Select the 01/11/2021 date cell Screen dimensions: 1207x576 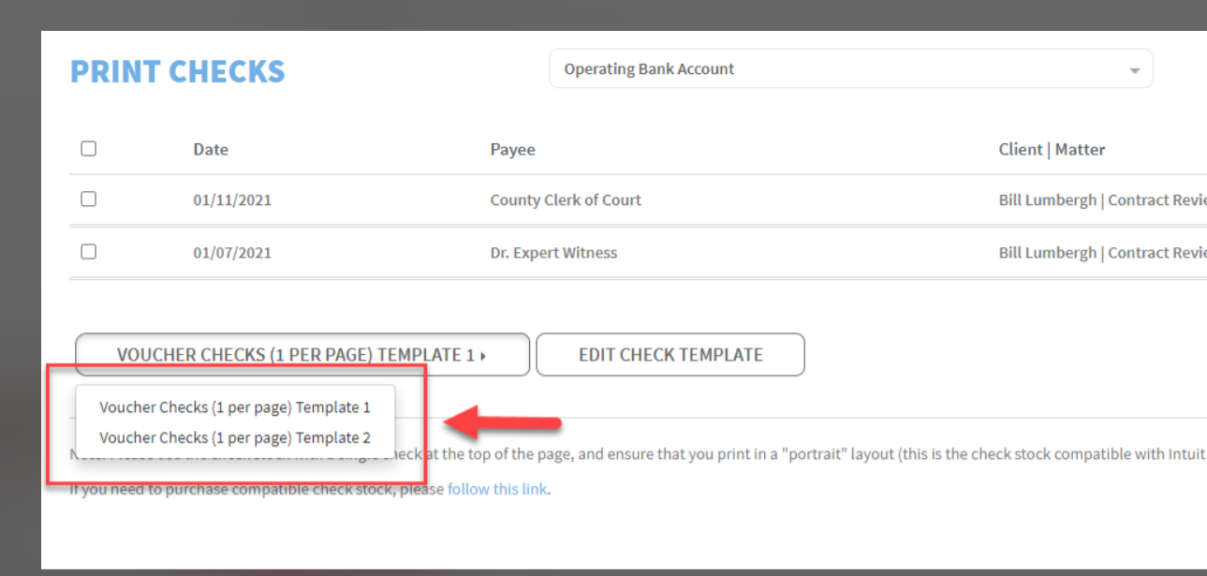(x=232, y=199)
